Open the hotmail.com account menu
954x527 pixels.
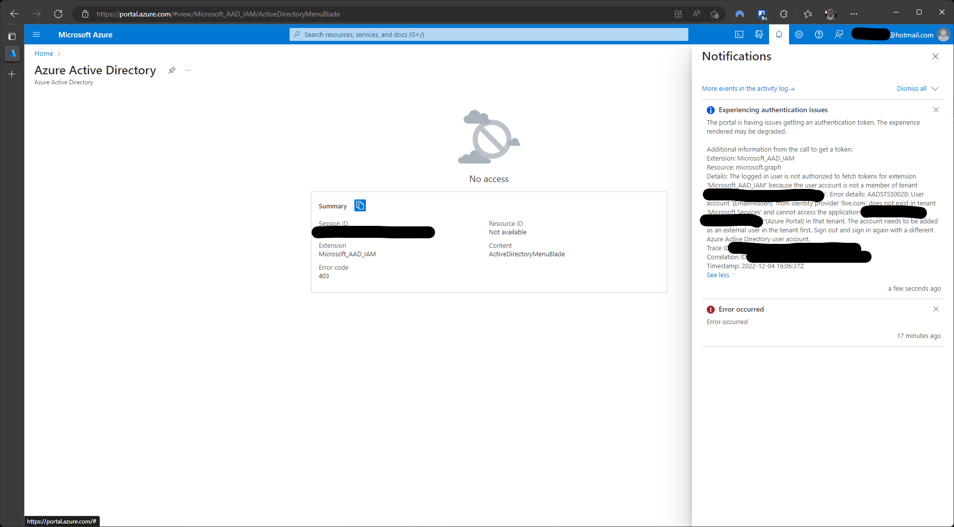(901, 34)
